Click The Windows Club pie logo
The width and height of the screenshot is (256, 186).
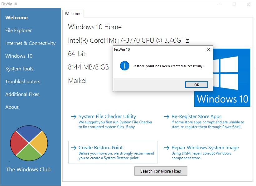(x=29, y=143)
